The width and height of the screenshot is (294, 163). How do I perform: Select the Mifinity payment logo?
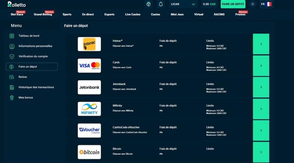pos(89,109)
